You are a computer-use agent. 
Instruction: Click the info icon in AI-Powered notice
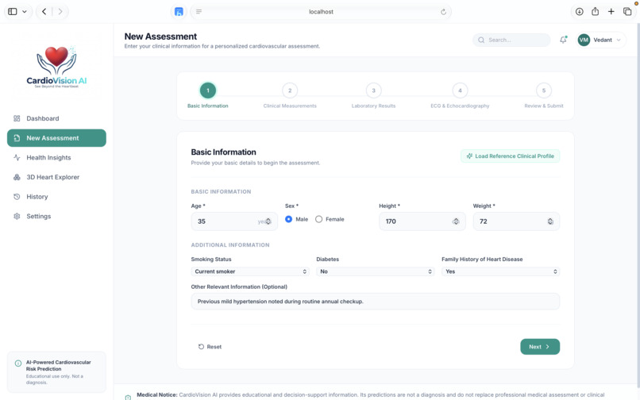click(18, 363)
